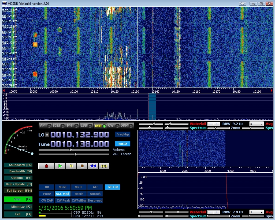Open the lower Avg dropdown showing 1
Viewport: 275px width, 220px height.
[257, 212]
